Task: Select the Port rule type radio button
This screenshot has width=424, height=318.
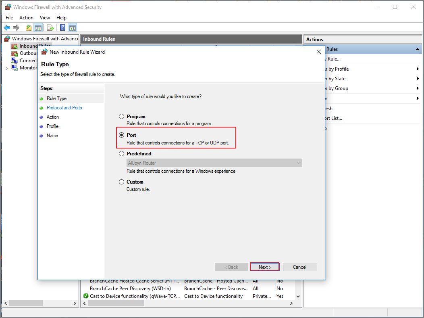Action: (x=122, y=135)
